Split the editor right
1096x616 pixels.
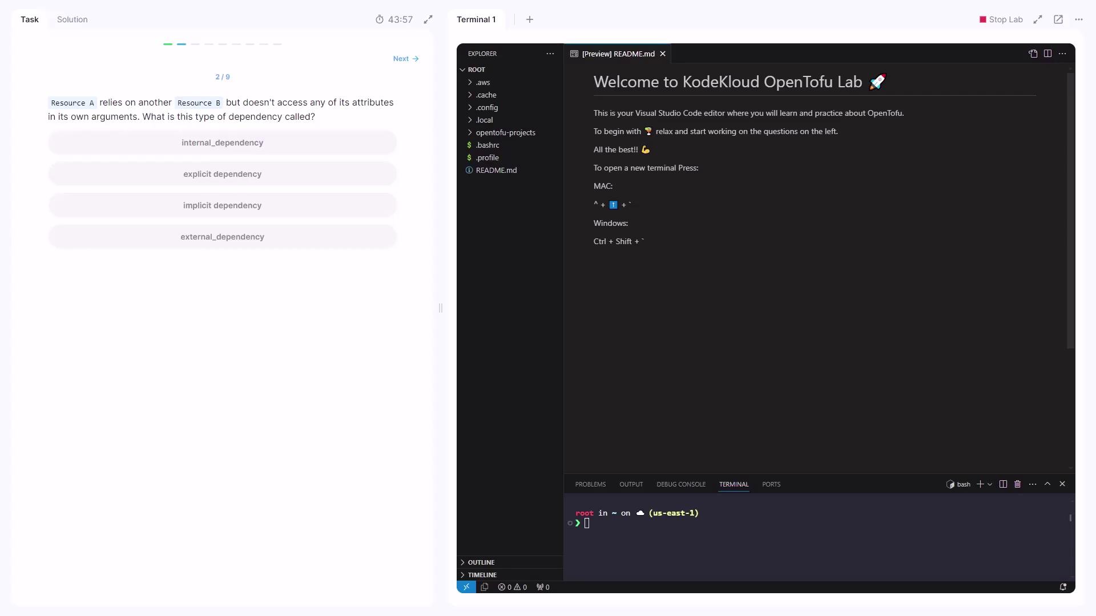1047,54
